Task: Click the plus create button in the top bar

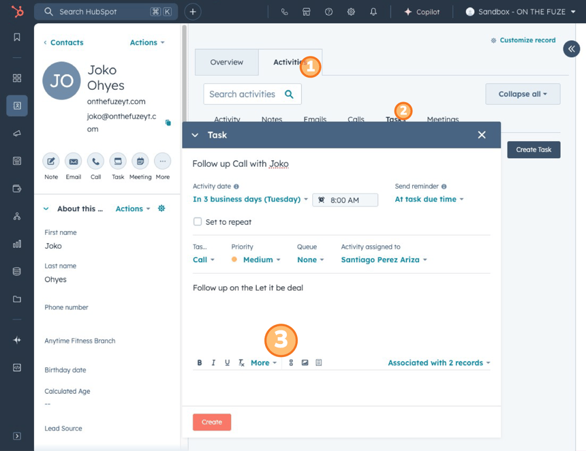Action: coord(193,12)
